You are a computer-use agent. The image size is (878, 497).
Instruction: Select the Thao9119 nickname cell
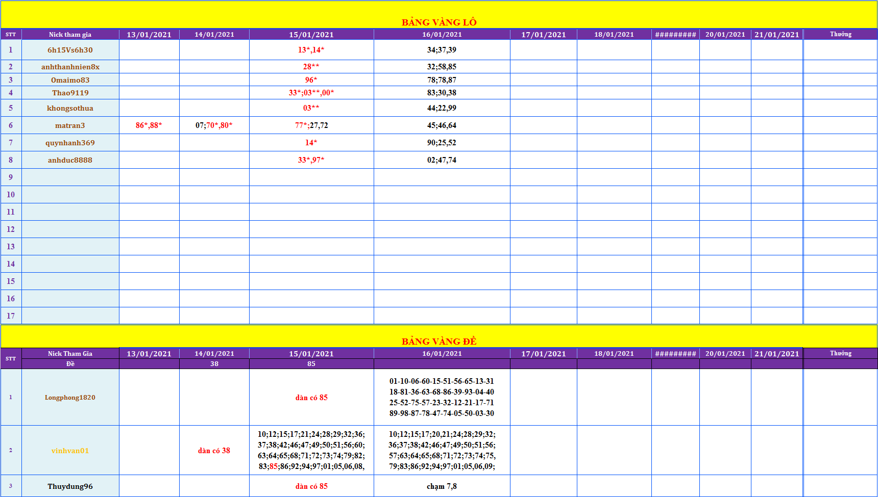[x=70, y=93]
